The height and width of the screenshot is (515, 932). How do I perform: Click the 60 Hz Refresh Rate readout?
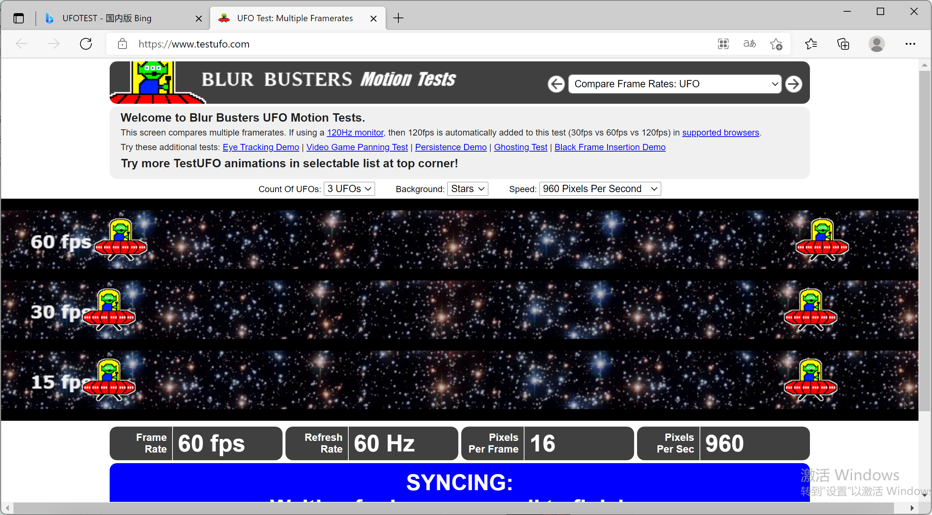[x=371, y=443]
